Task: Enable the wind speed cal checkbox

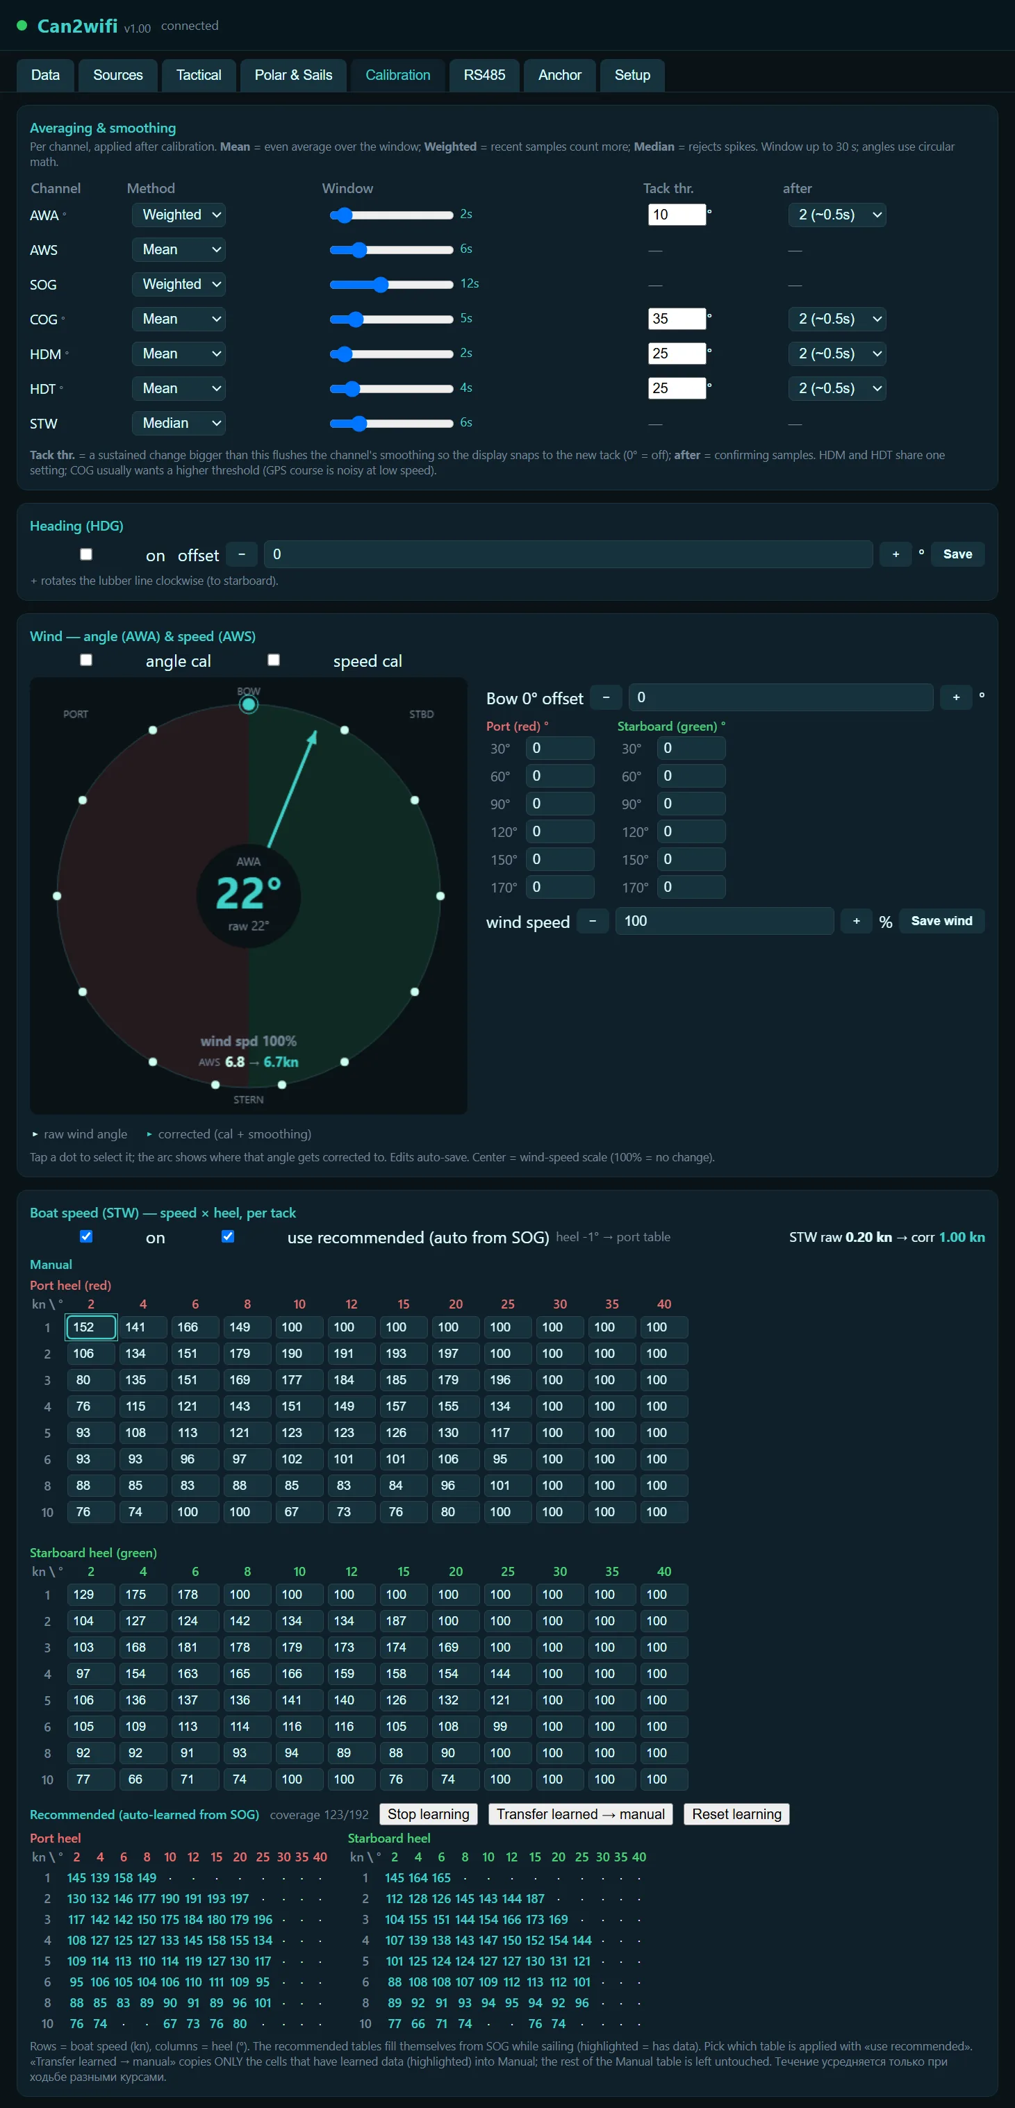Action: 274,661
